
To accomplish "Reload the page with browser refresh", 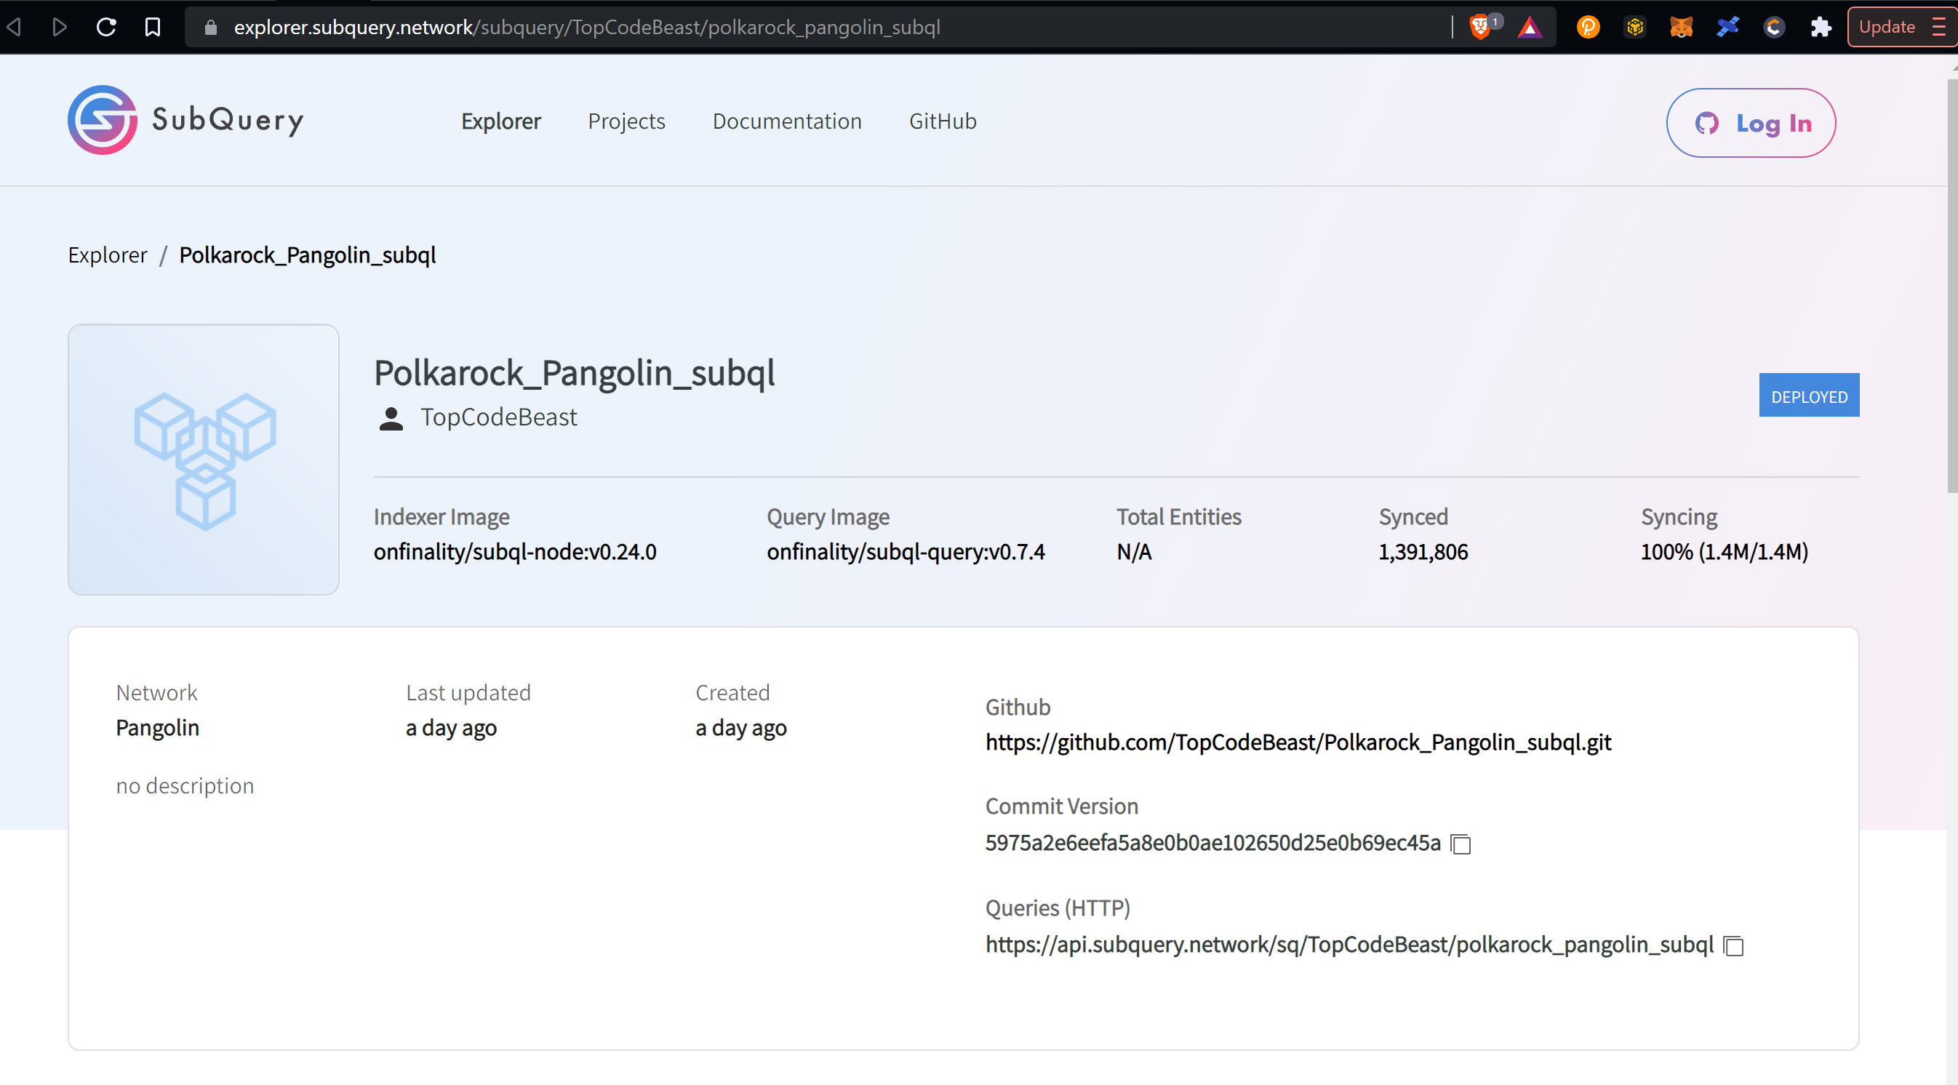I will (x=106, y=28).
